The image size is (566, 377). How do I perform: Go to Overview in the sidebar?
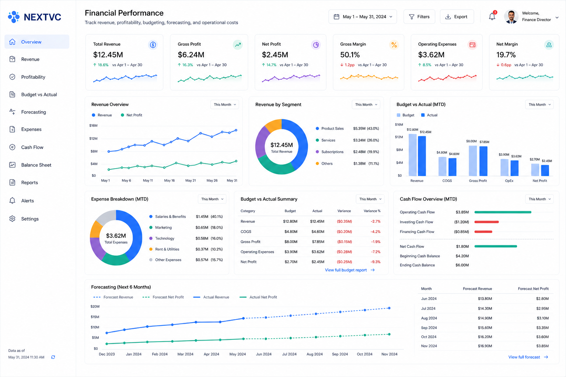pyautogui.click(x=37, y=42)
